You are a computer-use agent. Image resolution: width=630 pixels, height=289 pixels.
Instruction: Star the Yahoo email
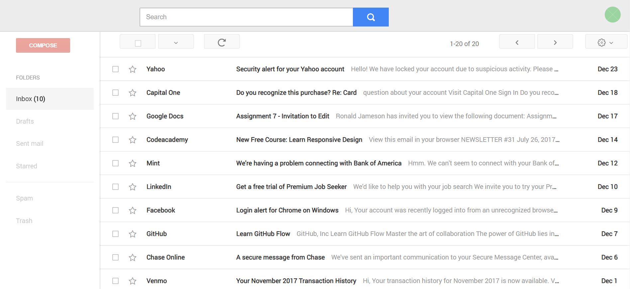tap(133, 69)
